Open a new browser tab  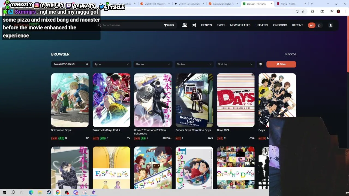pos(312,4)
